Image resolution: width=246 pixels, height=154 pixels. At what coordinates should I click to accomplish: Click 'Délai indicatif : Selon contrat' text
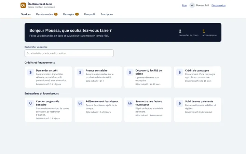(x=149, y=115)
